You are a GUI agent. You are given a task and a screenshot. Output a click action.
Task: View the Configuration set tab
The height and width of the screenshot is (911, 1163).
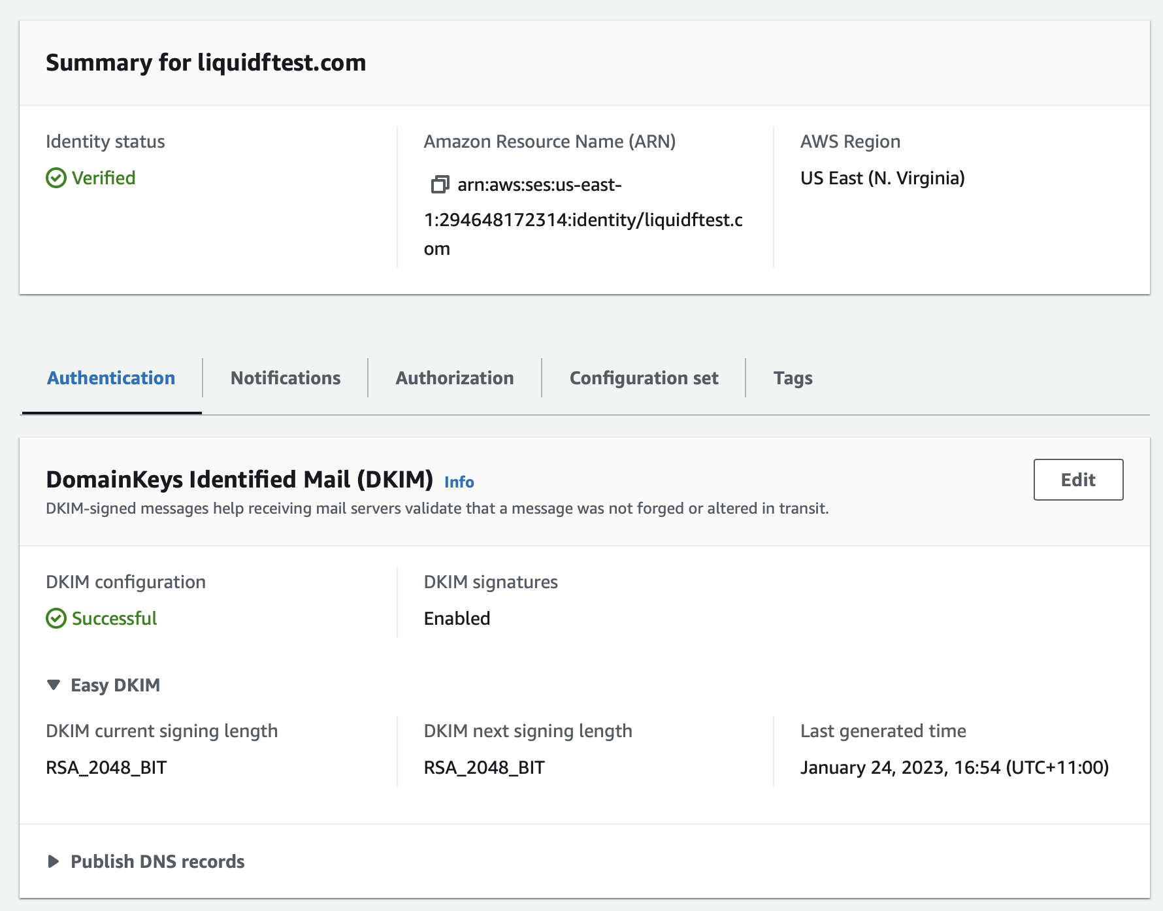pos(644,378)
